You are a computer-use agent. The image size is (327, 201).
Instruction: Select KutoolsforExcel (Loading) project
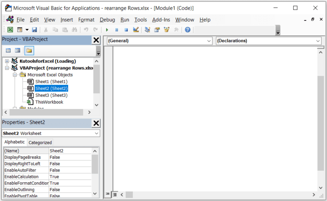(48, 61)
